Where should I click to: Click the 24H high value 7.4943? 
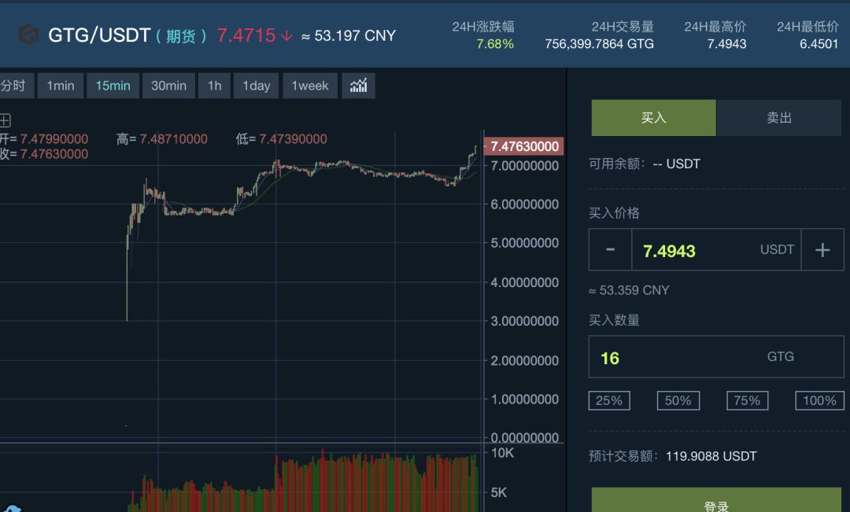[726, 44]
